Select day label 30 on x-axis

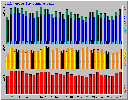(116, 97)
